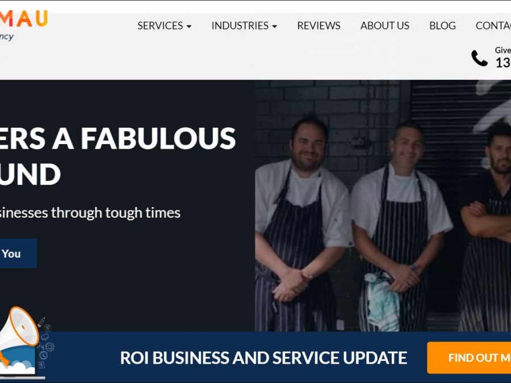Click the caret arrow next to SERVICES
Screen dimensions: 511x383
(189, 26)
